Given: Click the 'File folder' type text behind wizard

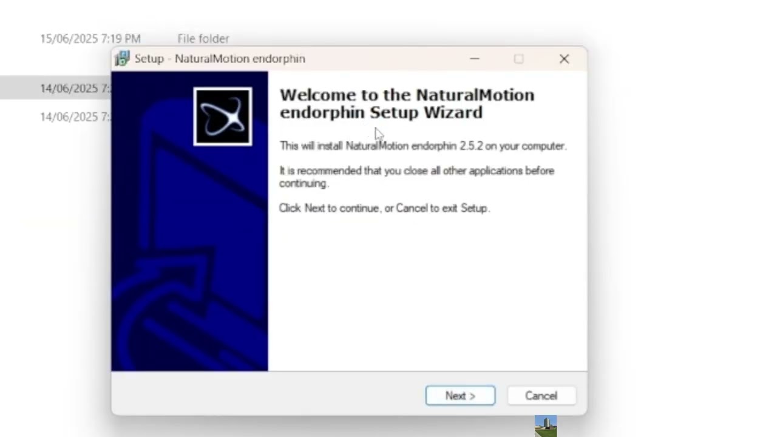Looking at the screenshot, I should [203, 39].
